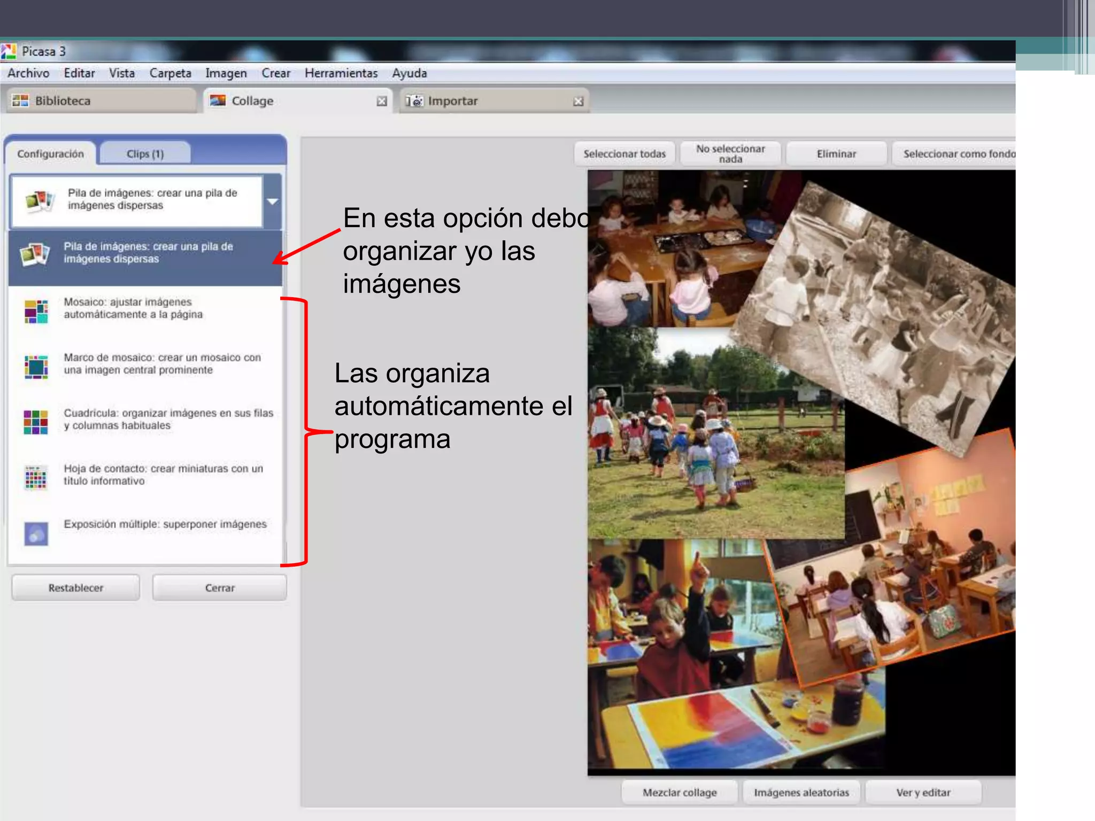Click Seleccionar todas button
The width and height of the screenshot is (1095, 821).
tap(624, 154)
